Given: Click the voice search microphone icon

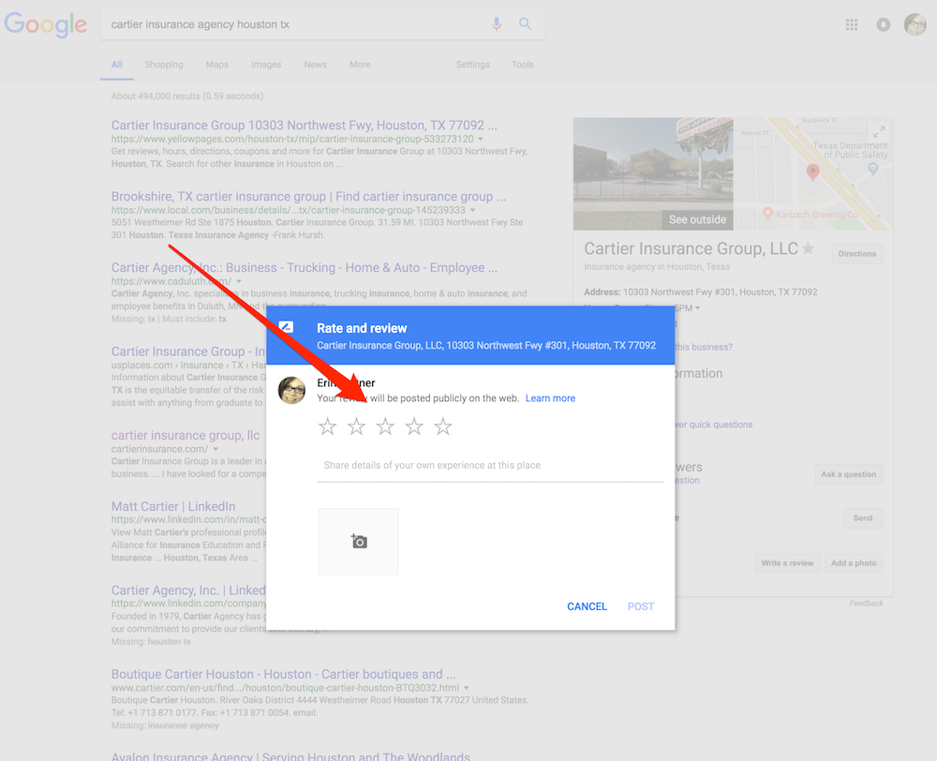Looking at the screenshot, I should point(496,24).
